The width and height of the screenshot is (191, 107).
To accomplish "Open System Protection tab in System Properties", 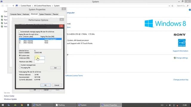I will click(x=45, y=14).
